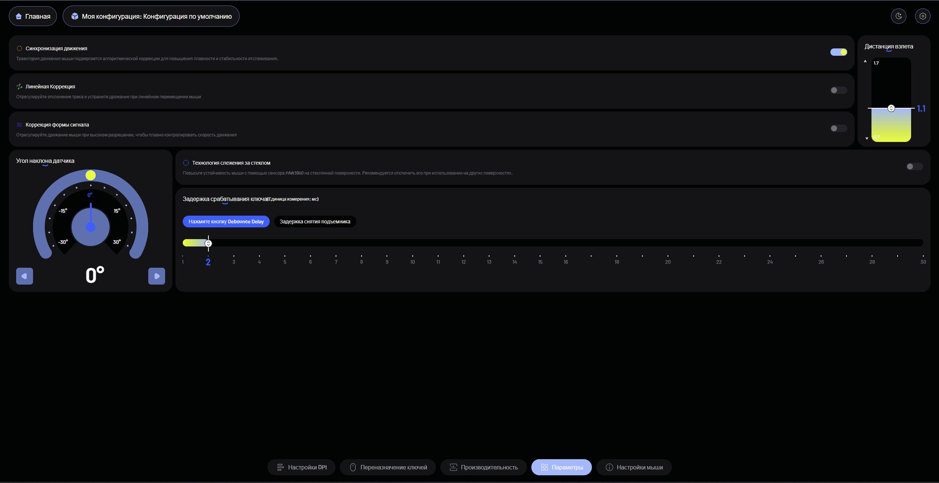Click the Главная home icon
Viewport: 939px width, 483px height.
[19, 17]
